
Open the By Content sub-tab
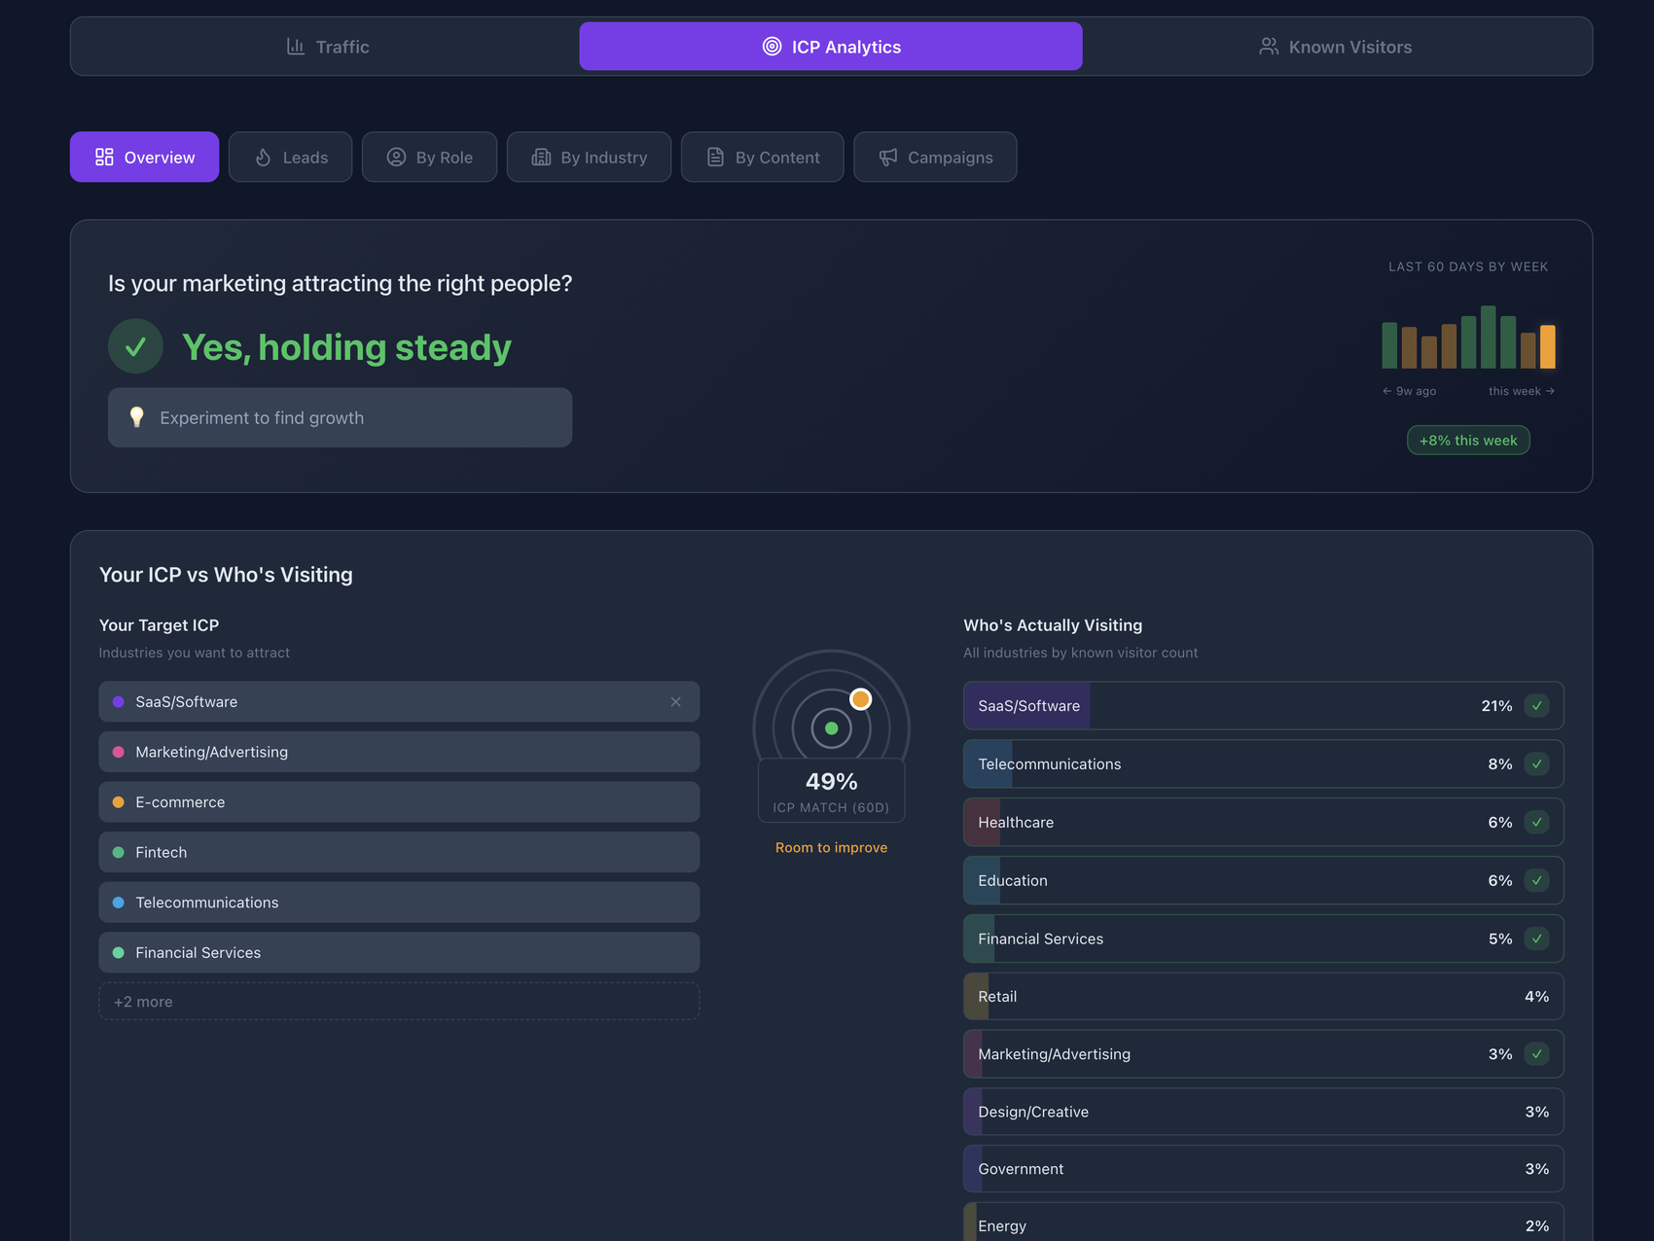762,158
